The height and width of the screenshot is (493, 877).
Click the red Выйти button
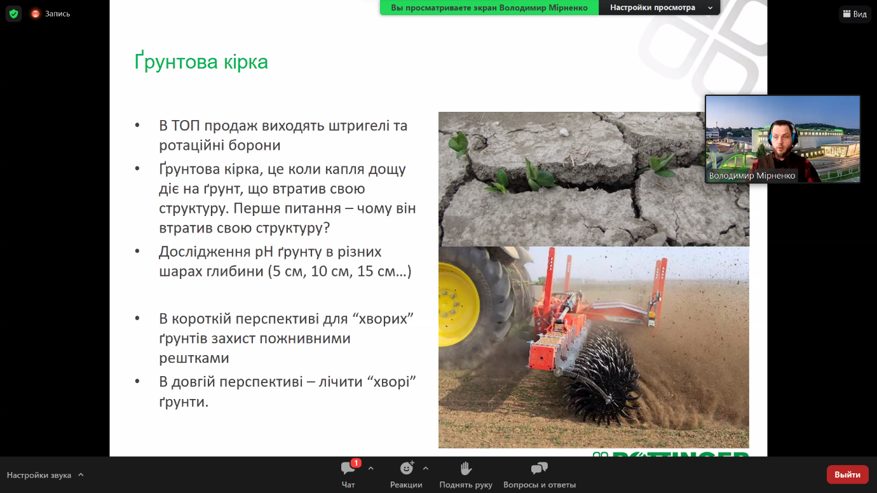click(847, 475)
